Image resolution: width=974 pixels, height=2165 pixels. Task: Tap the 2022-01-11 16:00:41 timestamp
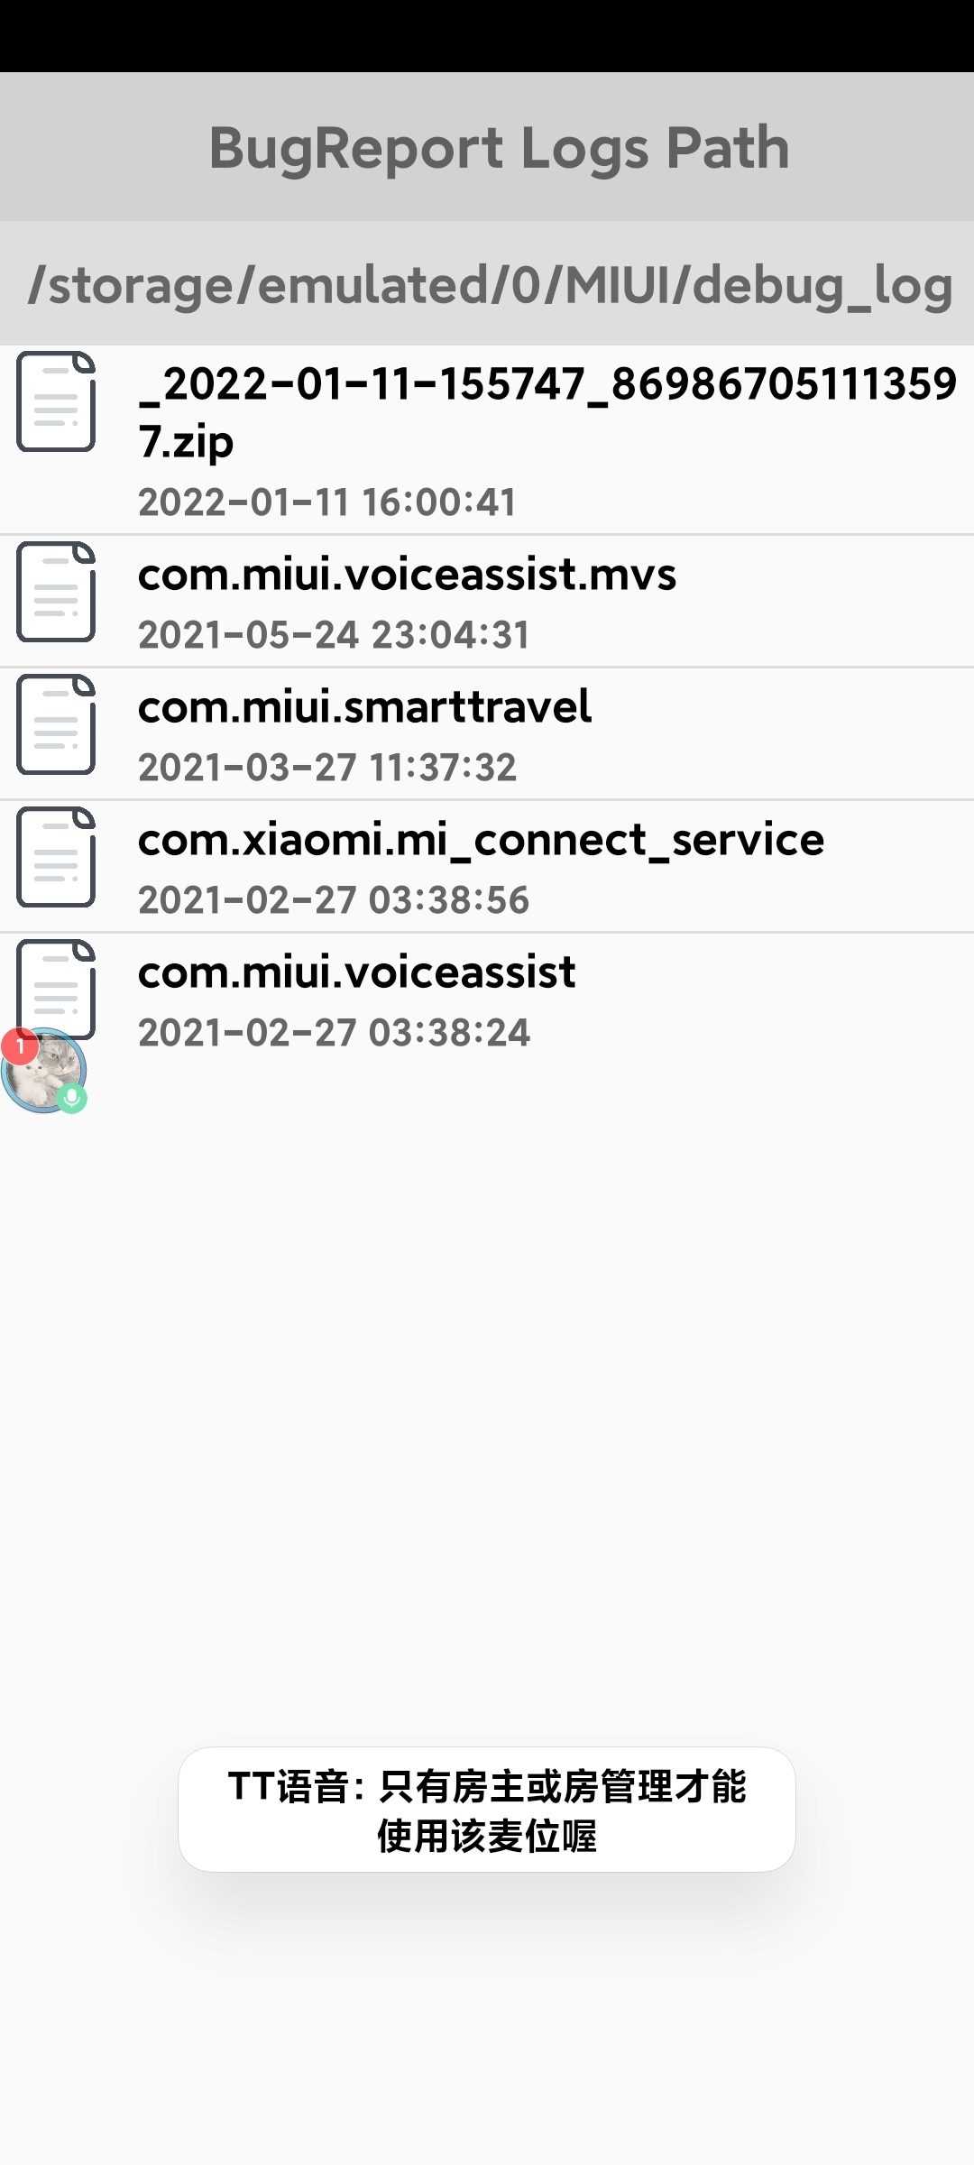(x=327, y=502)
